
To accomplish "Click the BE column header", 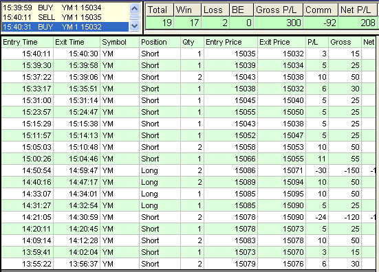I will 241,10.
